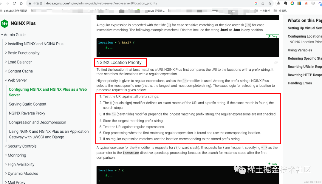
Task: Click the NGINX Plus N+ logo
Action: click(4, 24)
